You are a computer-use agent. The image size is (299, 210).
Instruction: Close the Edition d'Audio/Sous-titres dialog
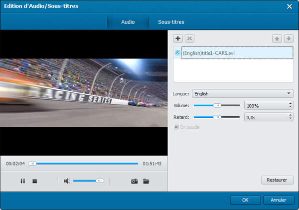click(290, 6)
